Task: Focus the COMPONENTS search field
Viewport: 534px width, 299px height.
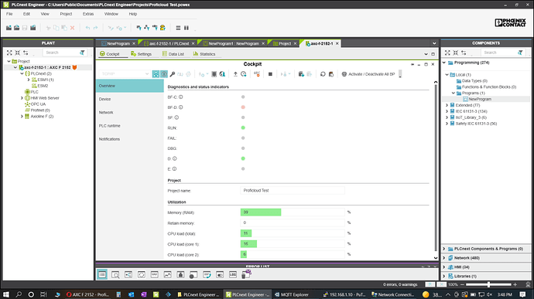Action: (498, 53)
